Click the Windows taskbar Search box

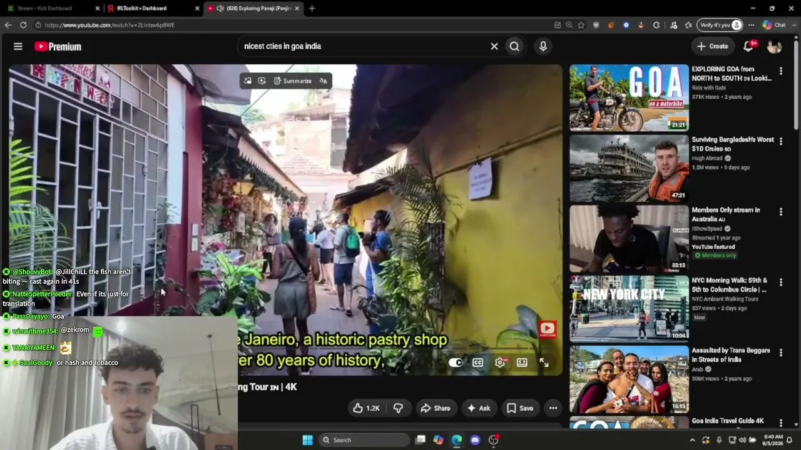[365, 440]
